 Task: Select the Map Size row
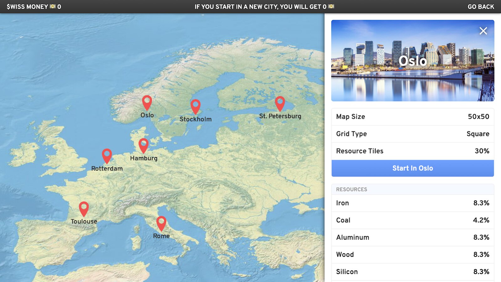click(x=413, y=117)
